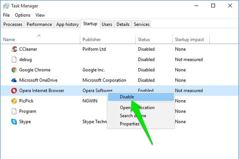Click the CCleaner app icon
This screenshot has width=239, height=159.
click(14, 49)
